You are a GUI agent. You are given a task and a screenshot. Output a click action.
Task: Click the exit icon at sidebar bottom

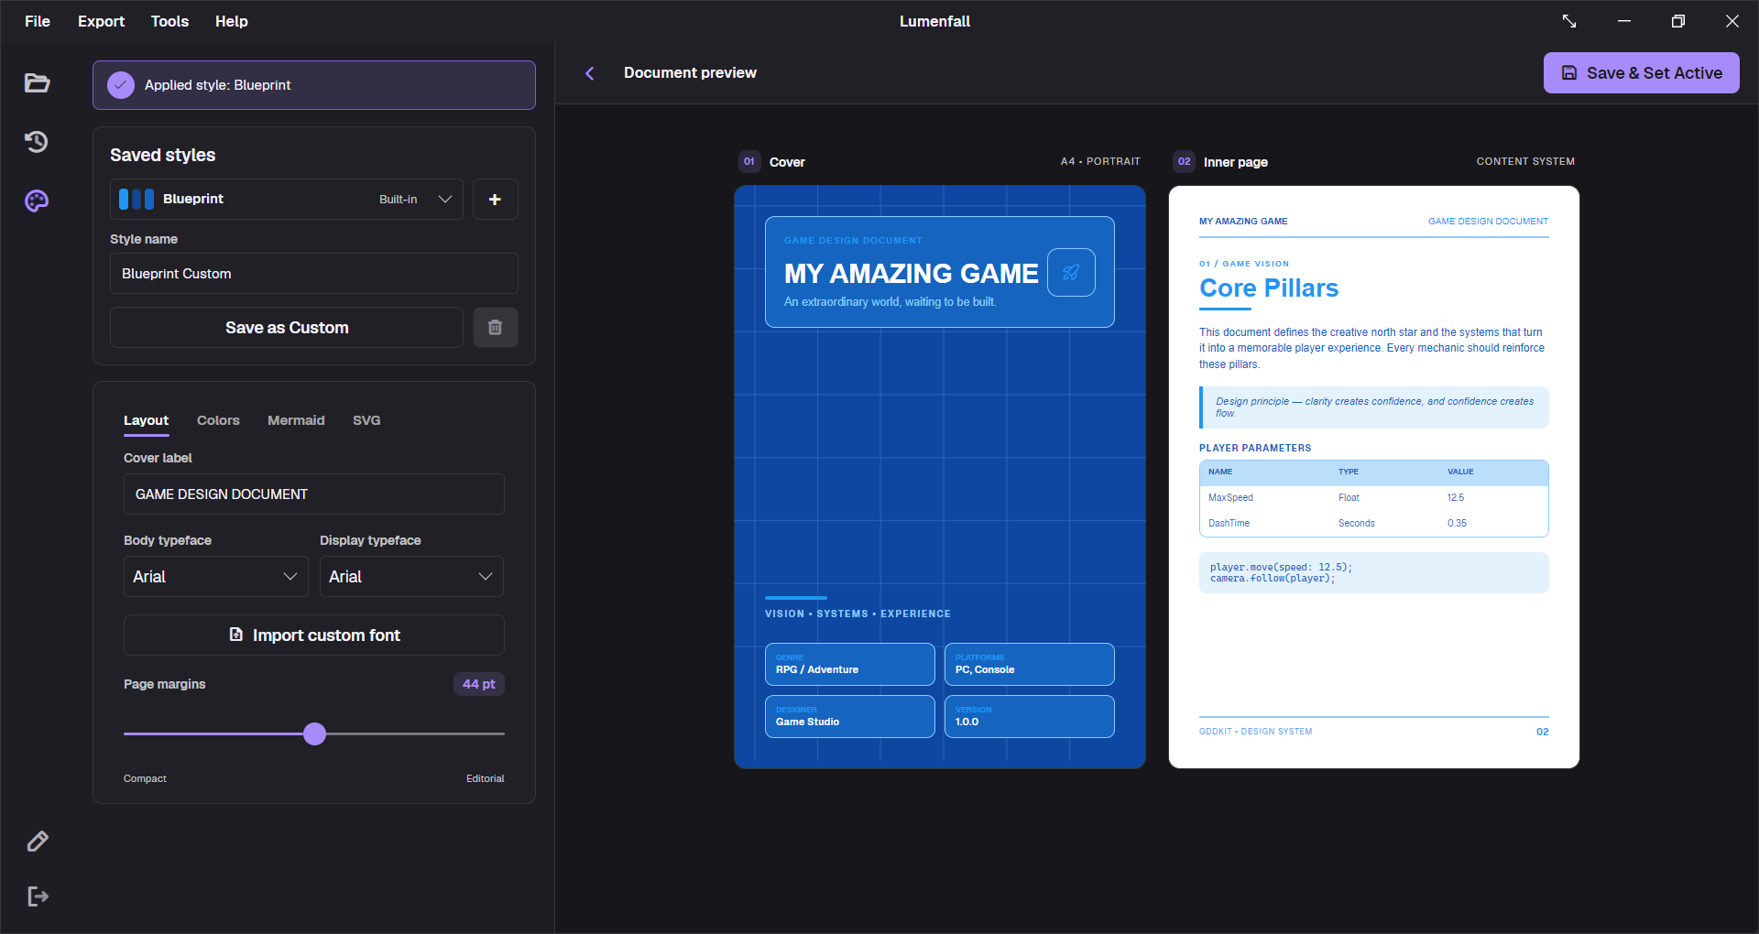click(x=38, y=896)
